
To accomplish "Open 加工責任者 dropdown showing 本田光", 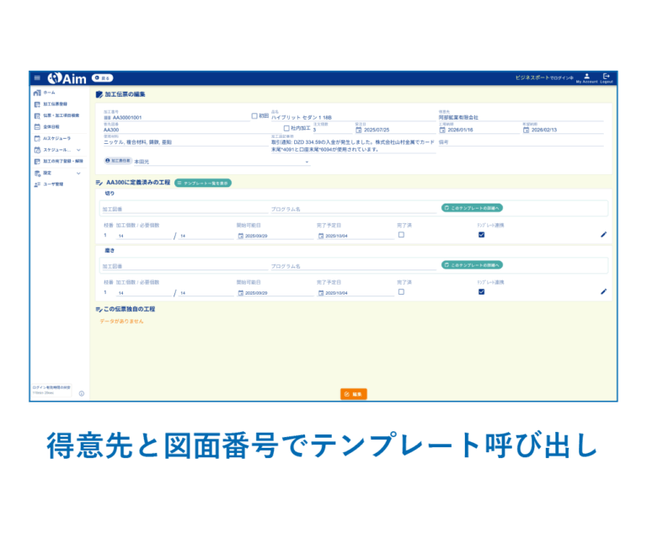I will [x=221, y=161].
